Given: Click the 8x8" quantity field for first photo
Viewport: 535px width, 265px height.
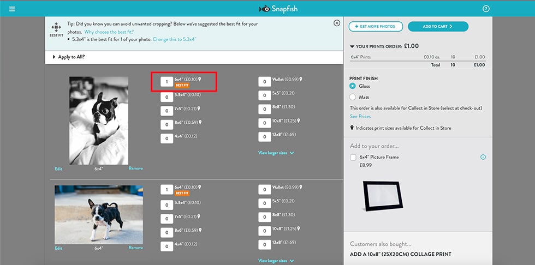Looking at the screenshot, I should pyautogui.click(x=264, y=107).
